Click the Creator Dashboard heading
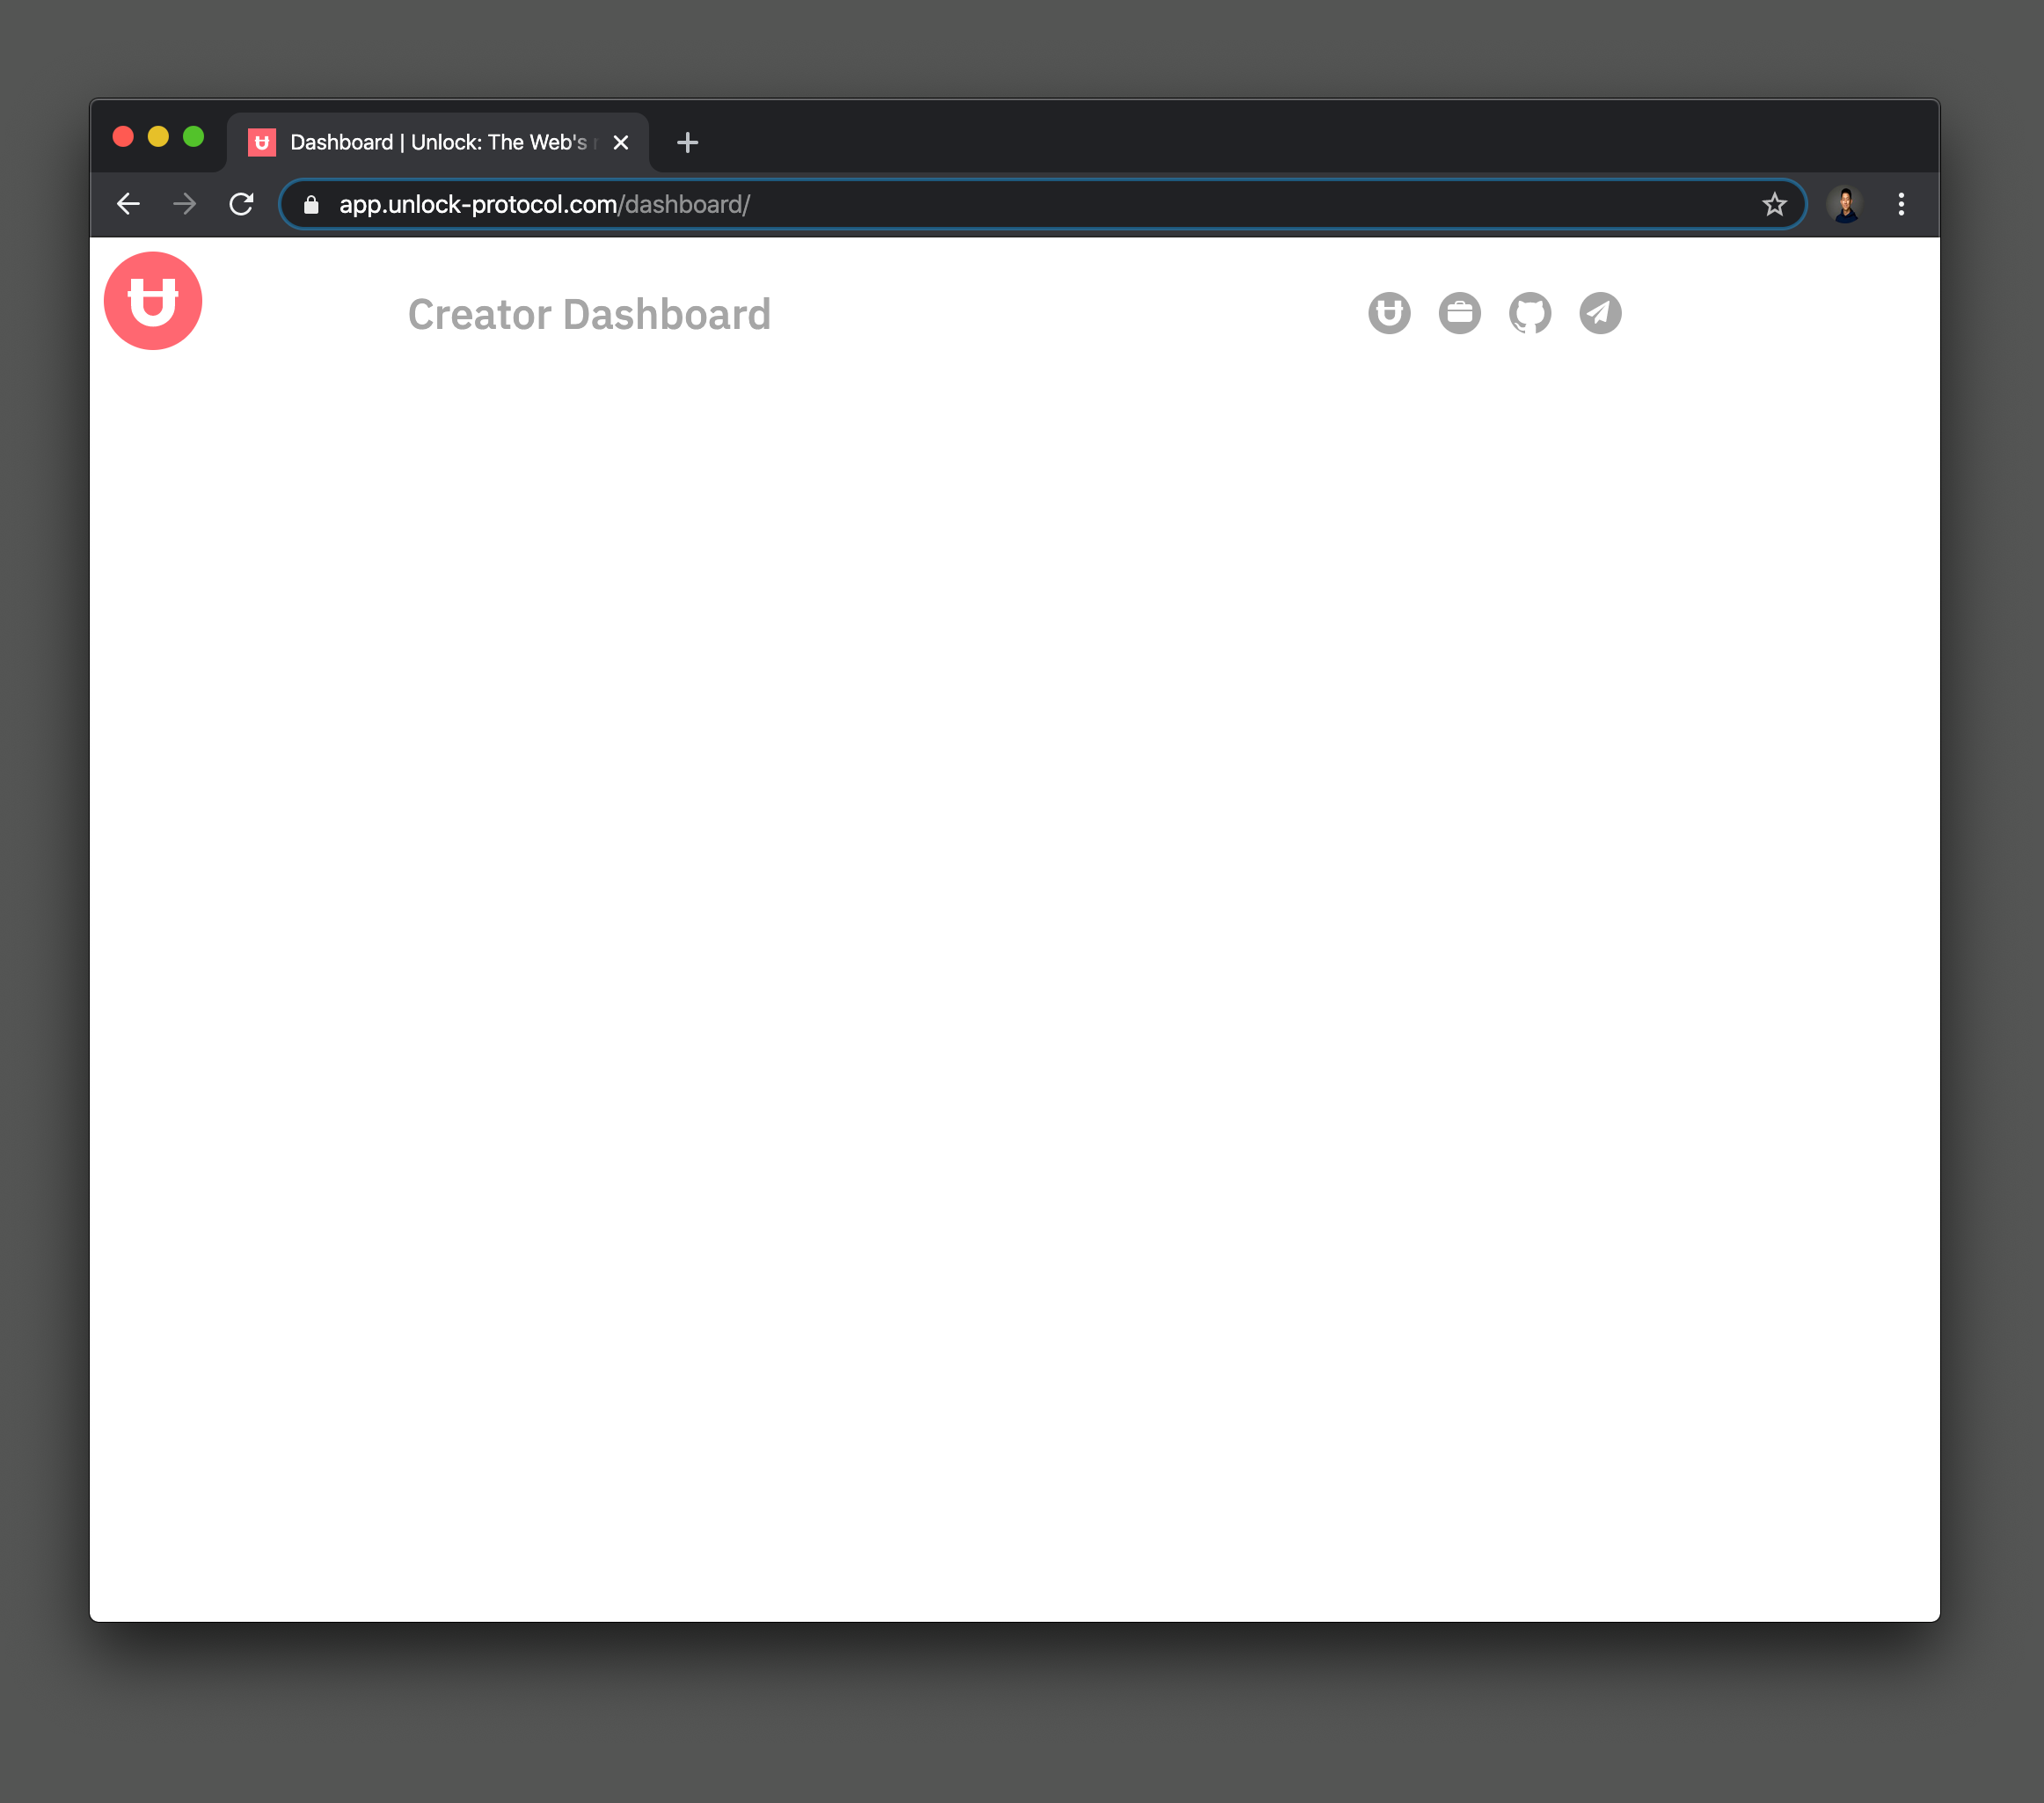This screenshot has width=2044, height=1803. click(x=589, y=315)
